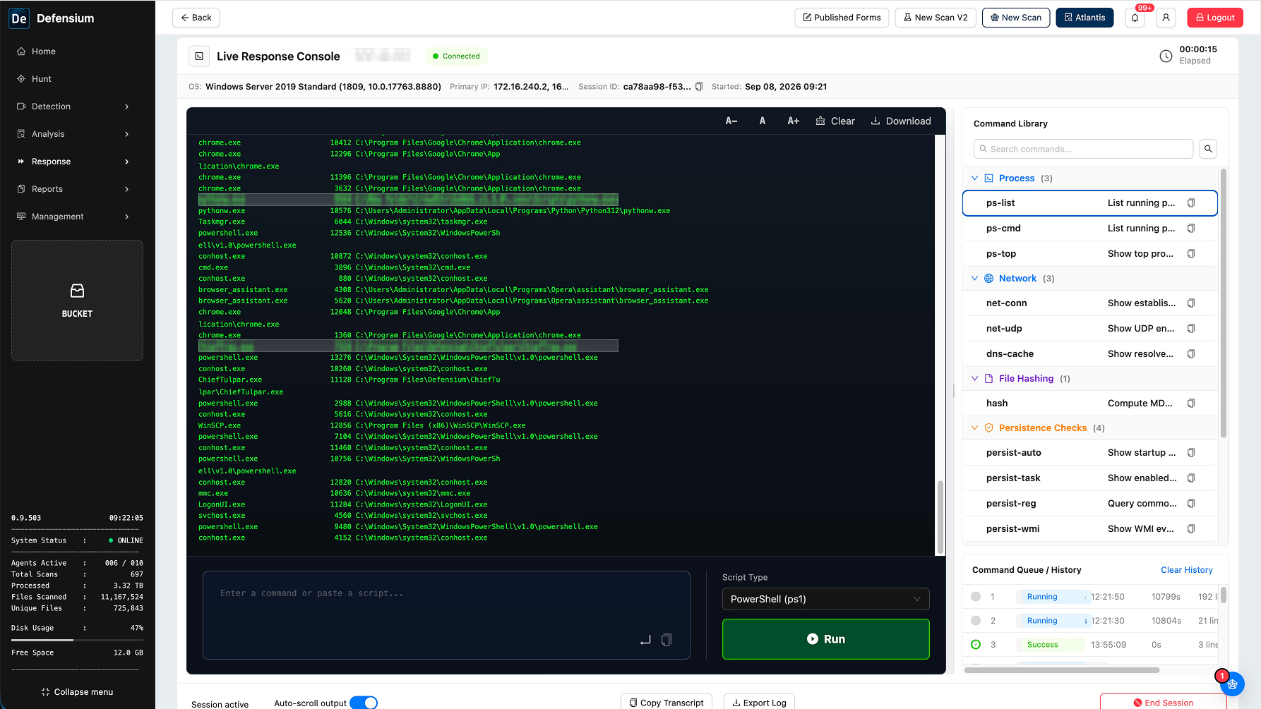Click the End Session button
This screenshot has width=1261, height=709.
coord(1163,702)
